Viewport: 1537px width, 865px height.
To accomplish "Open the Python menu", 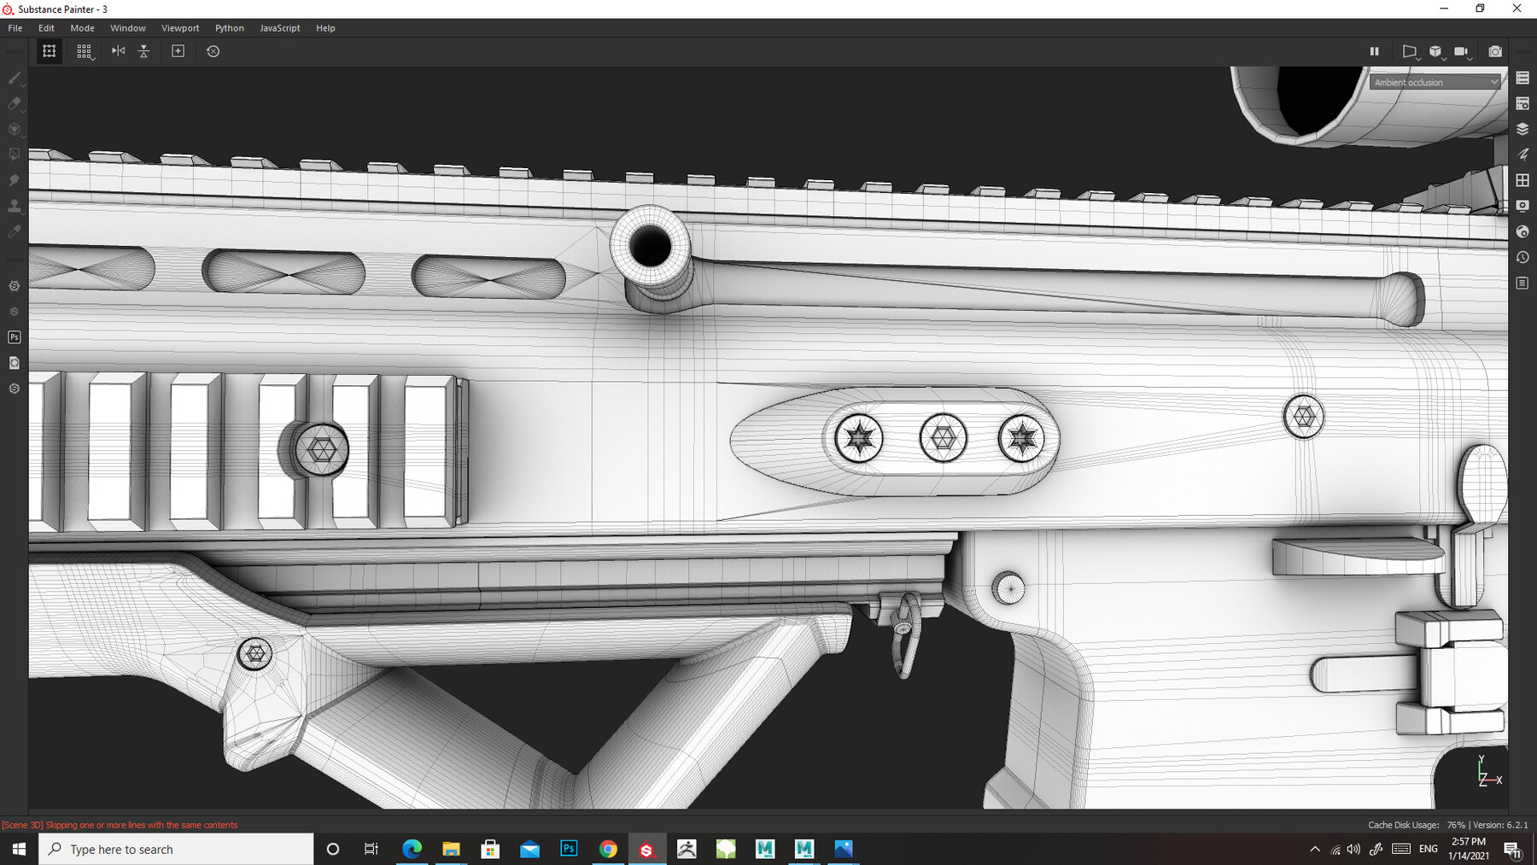I will click(x=229, y=27).
